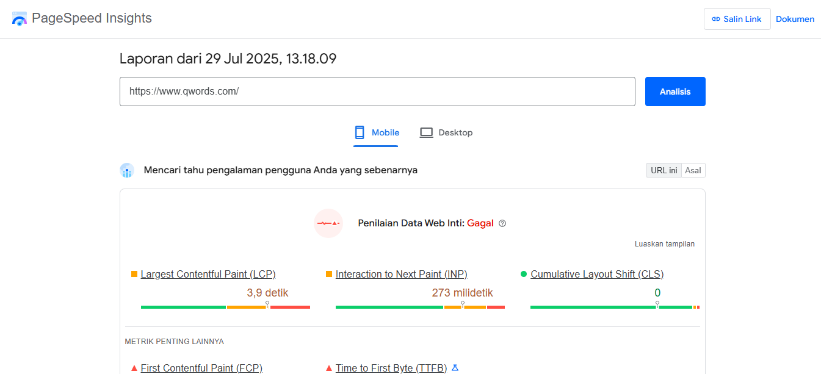Copy the report with Salin Link
Viewport: 821px width, 374px height.
737,19
